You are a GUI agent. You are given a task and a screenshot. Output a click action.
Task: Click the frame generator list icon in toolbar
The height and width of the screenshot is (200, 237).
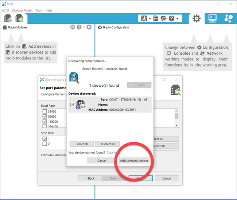(156, 18)
